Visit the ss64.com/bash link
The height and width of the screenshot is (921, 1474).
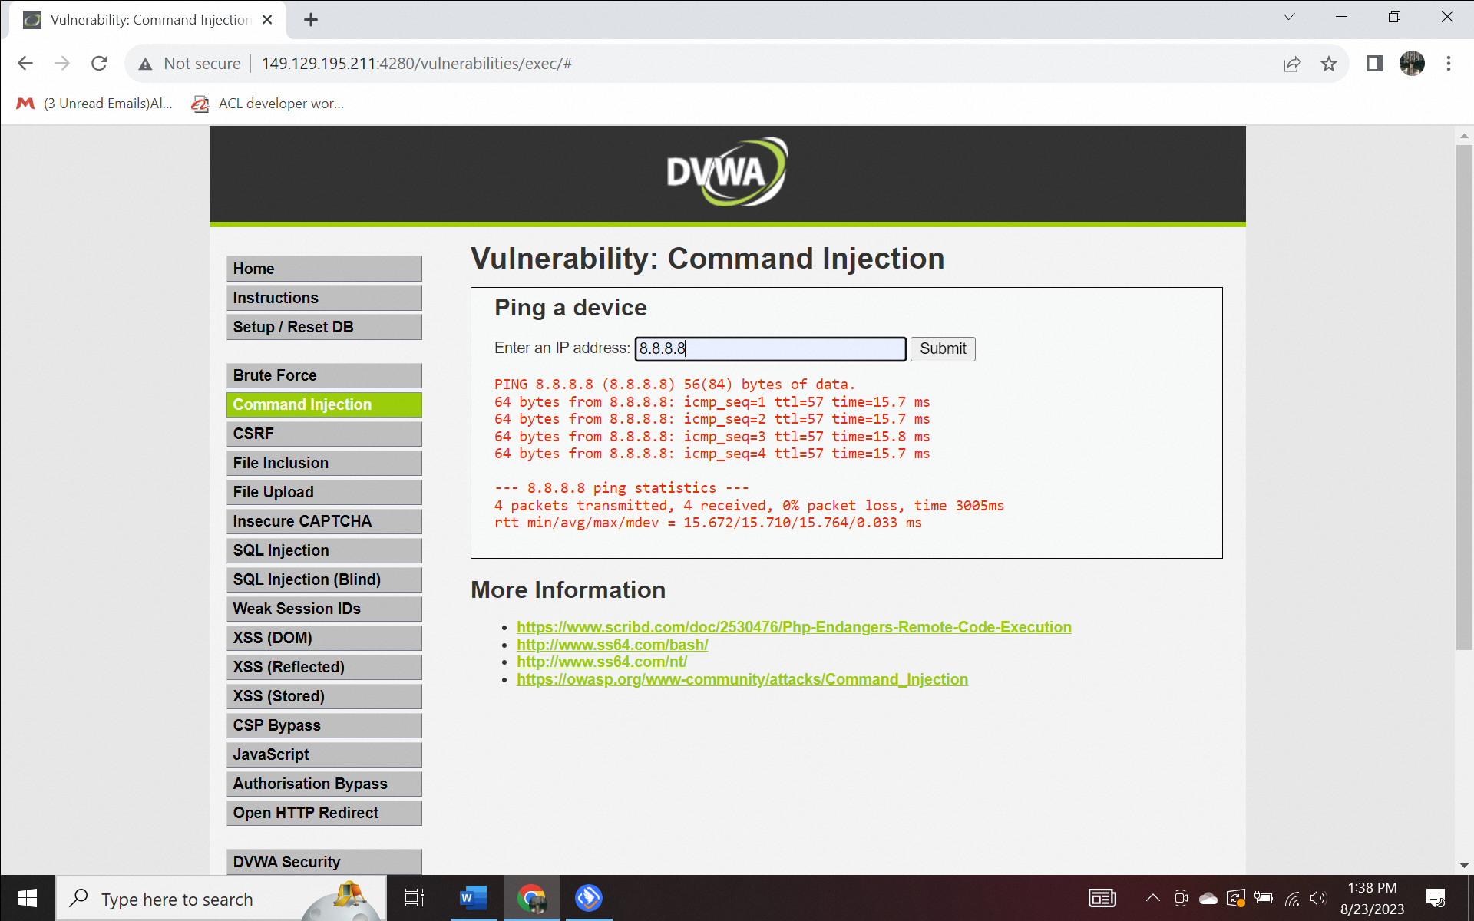612,645
